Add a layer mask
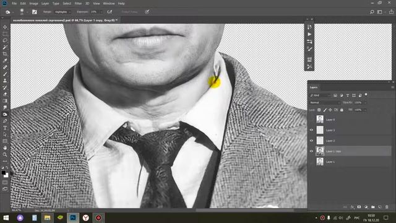The image size is (396, 223). [359, 207]
